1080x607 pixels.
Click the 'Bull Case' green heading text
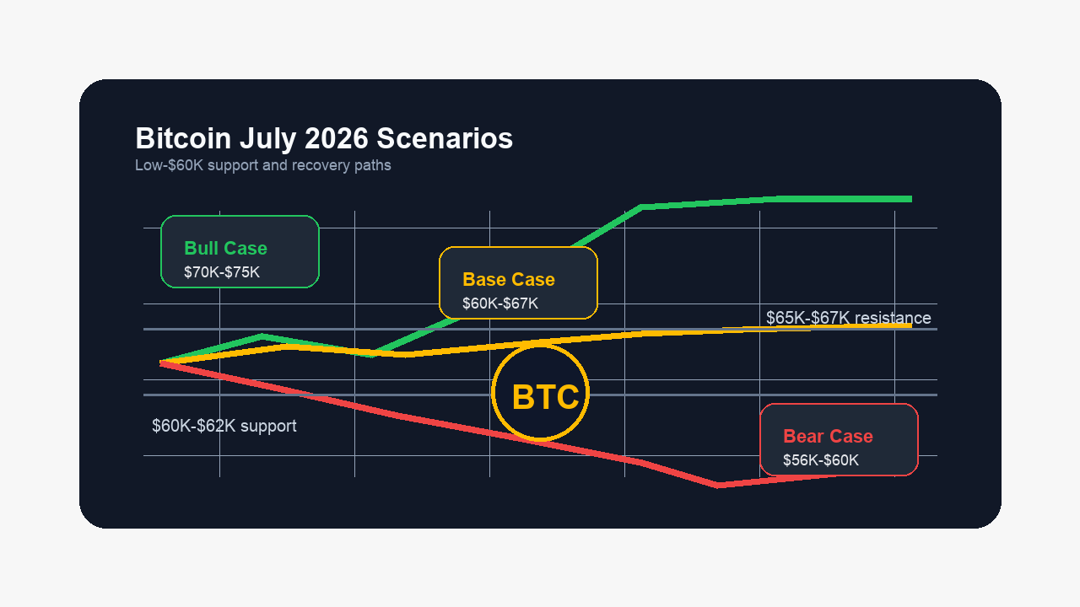tap(225, 249)
